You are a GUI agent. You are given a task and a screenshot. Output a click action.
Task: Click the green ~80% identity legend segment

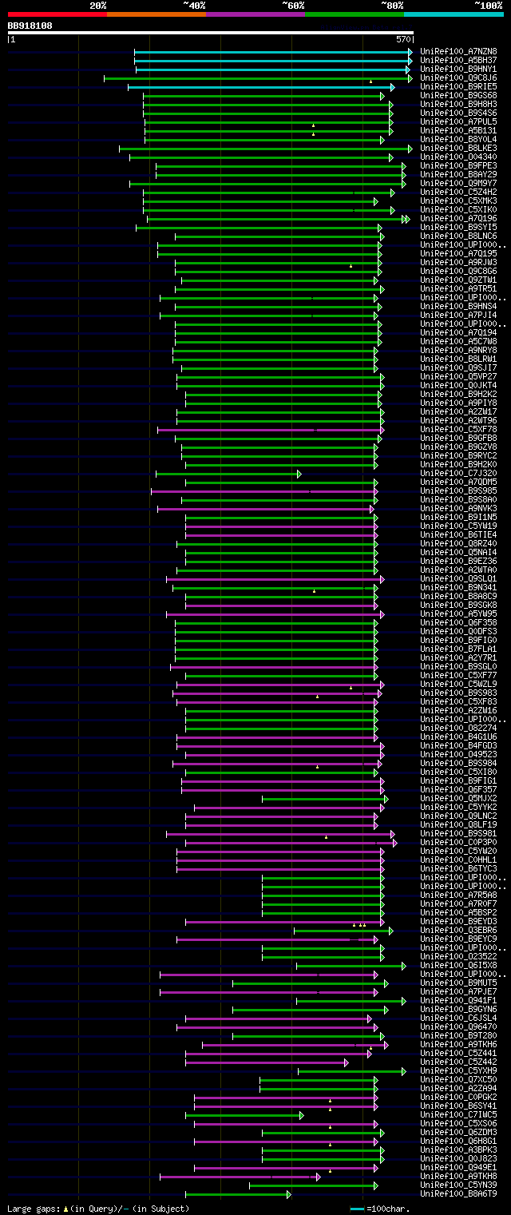pos(355,14)
